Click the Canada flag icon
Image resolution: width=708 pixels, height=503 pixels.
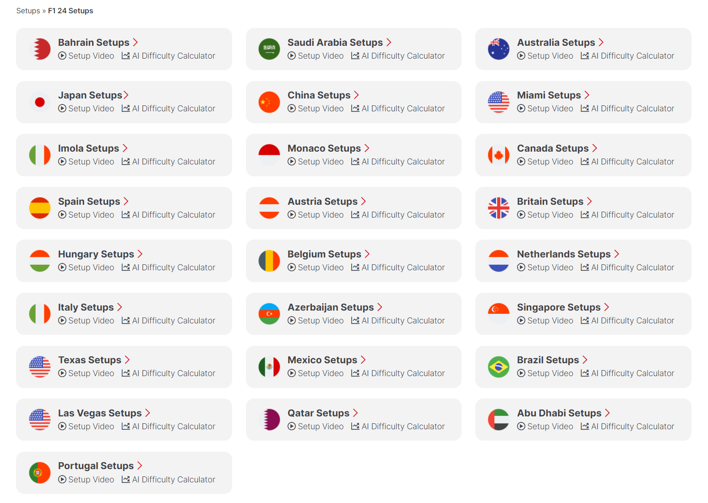[499, 155]
